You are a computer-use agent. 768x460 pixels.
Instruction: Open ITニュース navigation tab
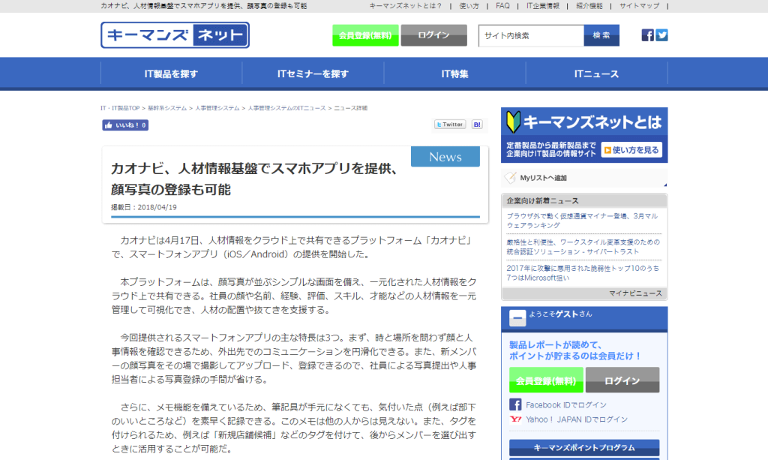596,74
